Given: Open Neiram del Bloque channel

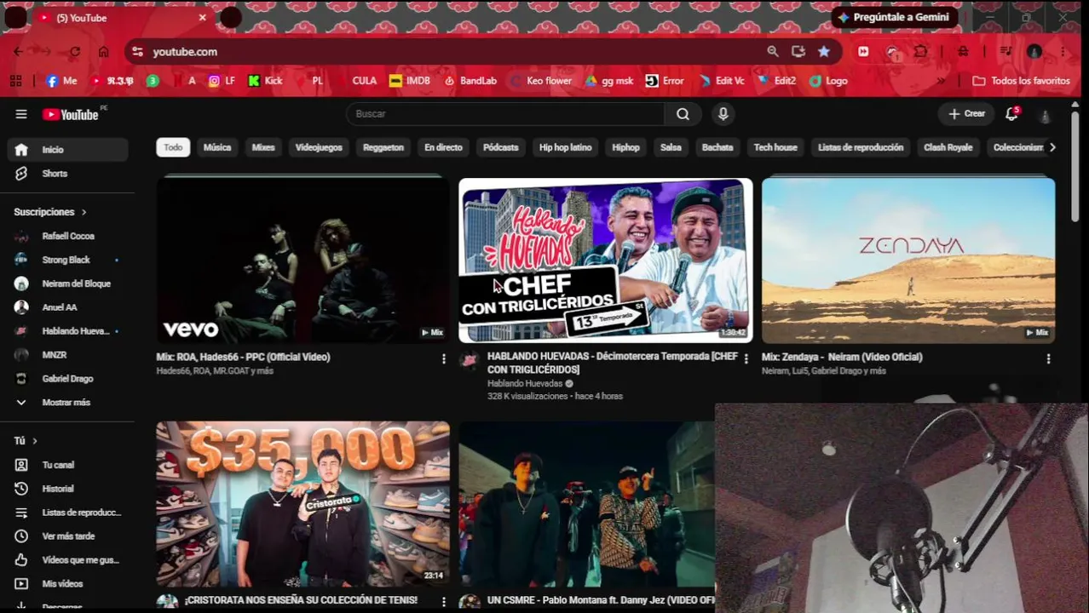Looking at the screenshot, I should 68,284.
